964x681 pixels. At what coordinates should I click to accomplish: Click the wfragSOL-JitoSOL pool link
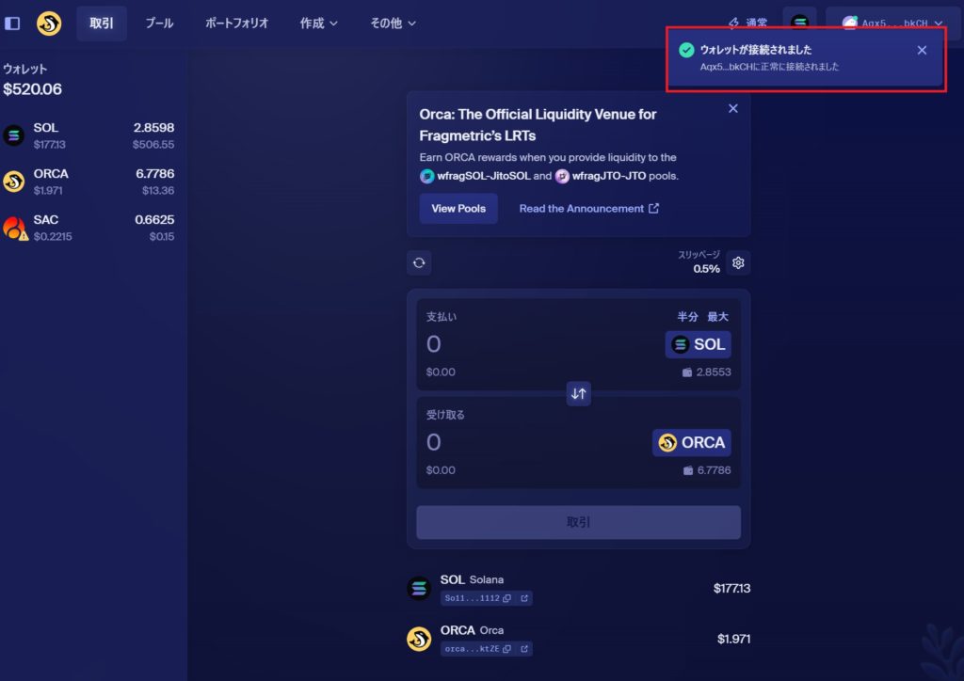475,176
